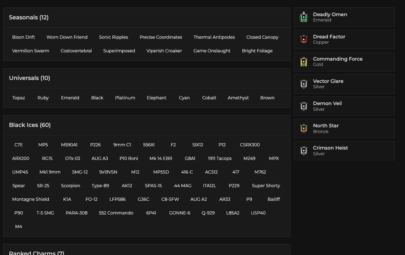Select the Worn Down Friend seasonal skin
Screen dimensions: 405x255
click(x=67, y=37)
